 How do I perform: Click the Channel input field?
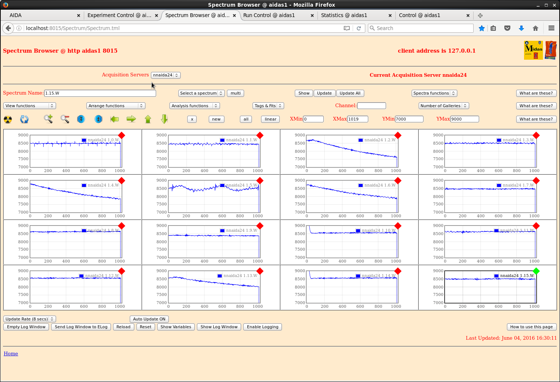pos(372,106)
